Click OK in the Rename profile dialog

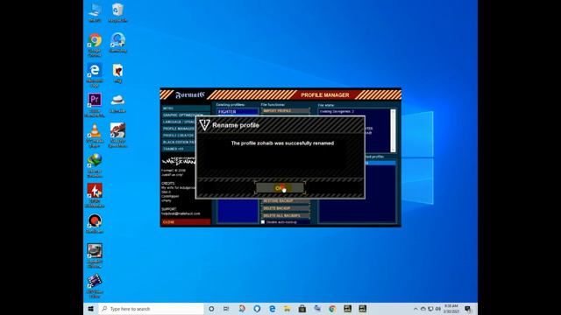(x=280, y=188)
